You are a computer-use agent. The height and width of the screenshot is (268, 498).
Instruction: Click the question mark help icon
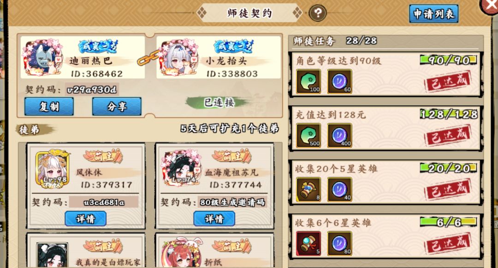point(318,13)
